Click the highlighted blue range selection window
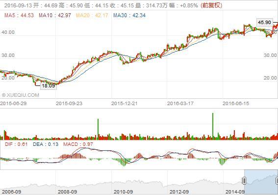The height and width of the screenshot is (195, 278). click(x=261, y=182)
